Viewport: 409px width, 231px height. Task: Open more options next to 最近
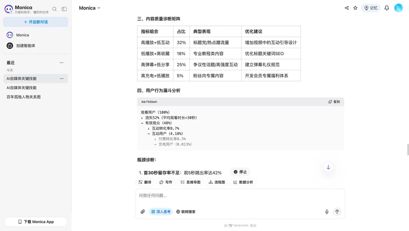[x=61, y=63]
